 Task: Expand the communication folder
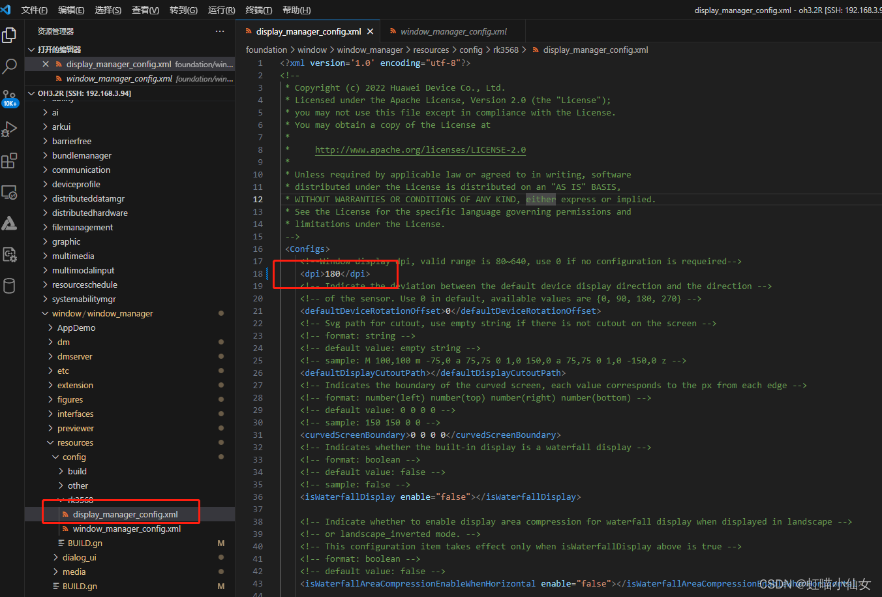[x=81, y=170]
